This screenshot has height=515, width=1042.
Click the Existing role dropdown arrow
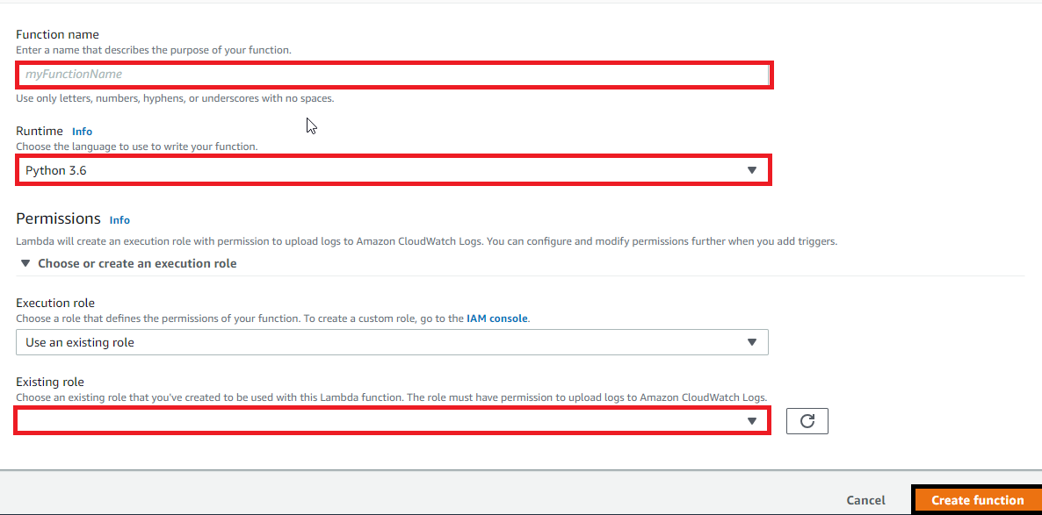[752, 420]
